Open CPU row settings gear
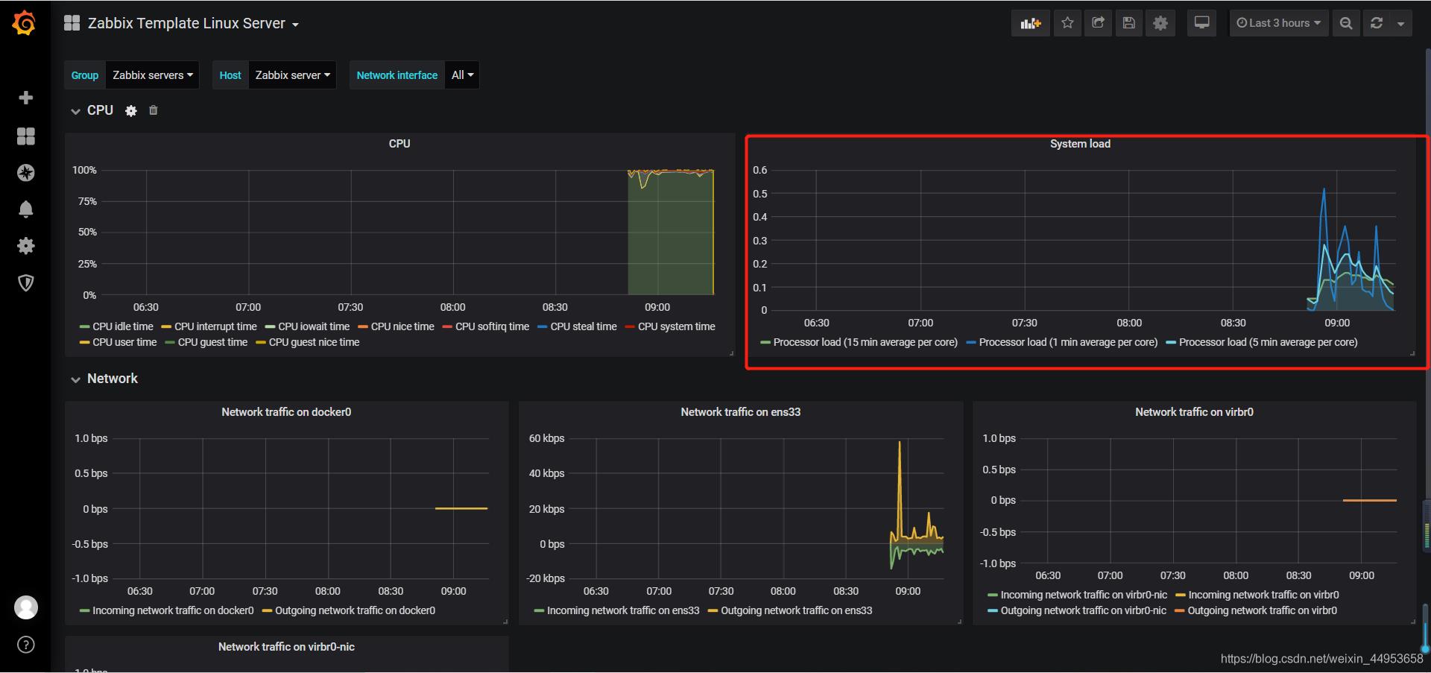The image size is (1431, 673). pyautogui.click(x=131, y=111)
